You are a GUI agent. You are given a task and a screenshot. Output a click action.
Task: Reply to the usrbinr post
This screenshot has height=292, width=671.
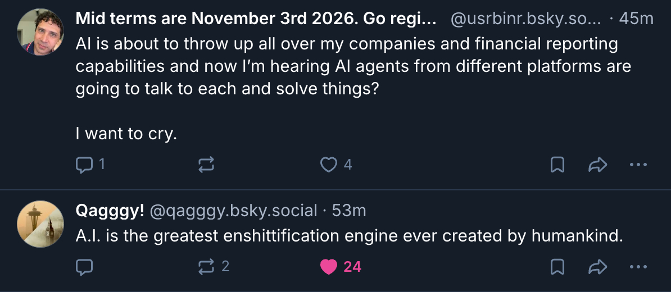click(x=84, y=165)
